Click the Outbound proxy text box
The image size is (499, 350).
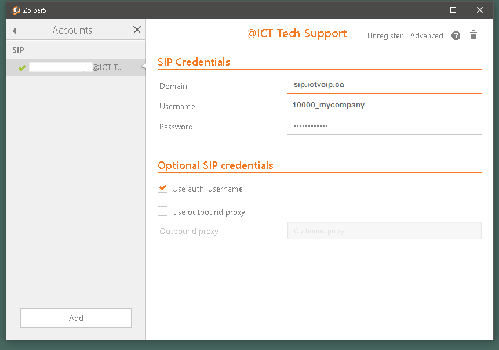coord(384,230)
